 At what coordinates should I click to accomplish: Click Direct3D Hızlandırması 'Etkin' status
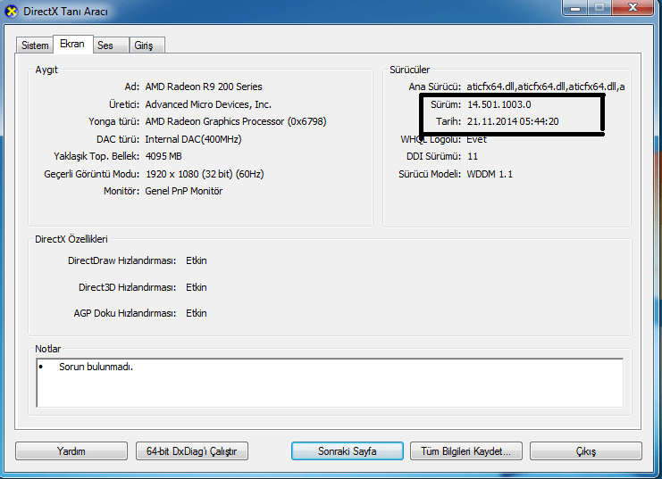[197, 287]
